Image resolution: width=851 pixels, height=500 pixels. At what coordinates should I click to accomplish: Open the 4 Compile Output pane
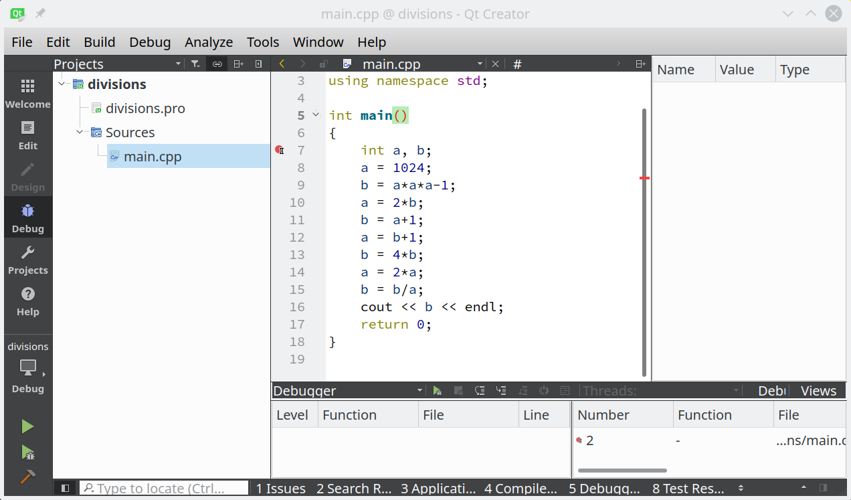521,489
